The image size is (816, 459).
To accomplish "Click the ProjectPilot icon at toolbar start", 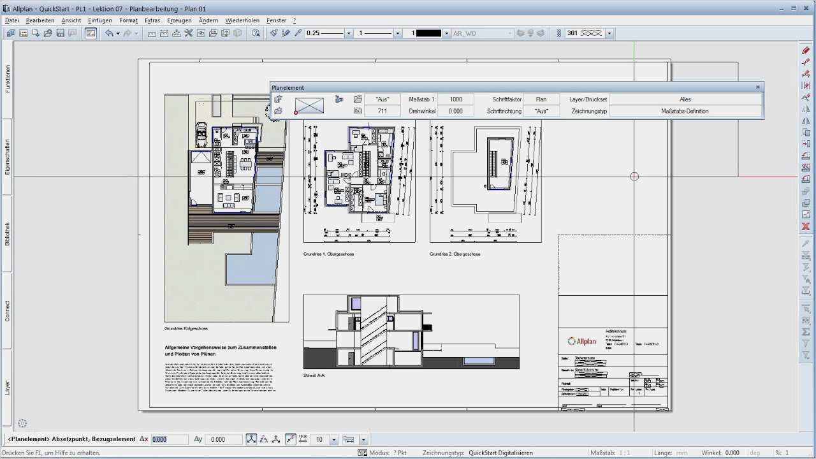I will coord(11,33).
